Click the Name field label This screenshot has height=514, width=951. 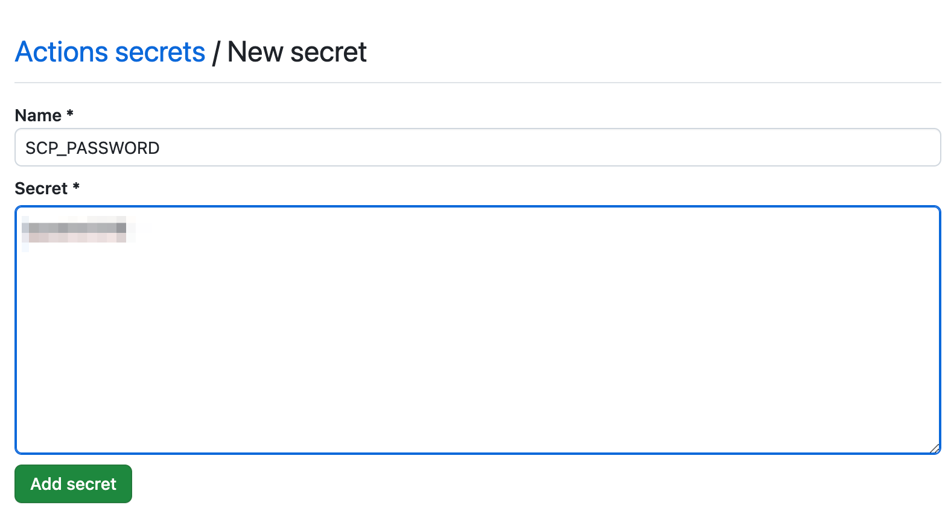tap(38, 116)
